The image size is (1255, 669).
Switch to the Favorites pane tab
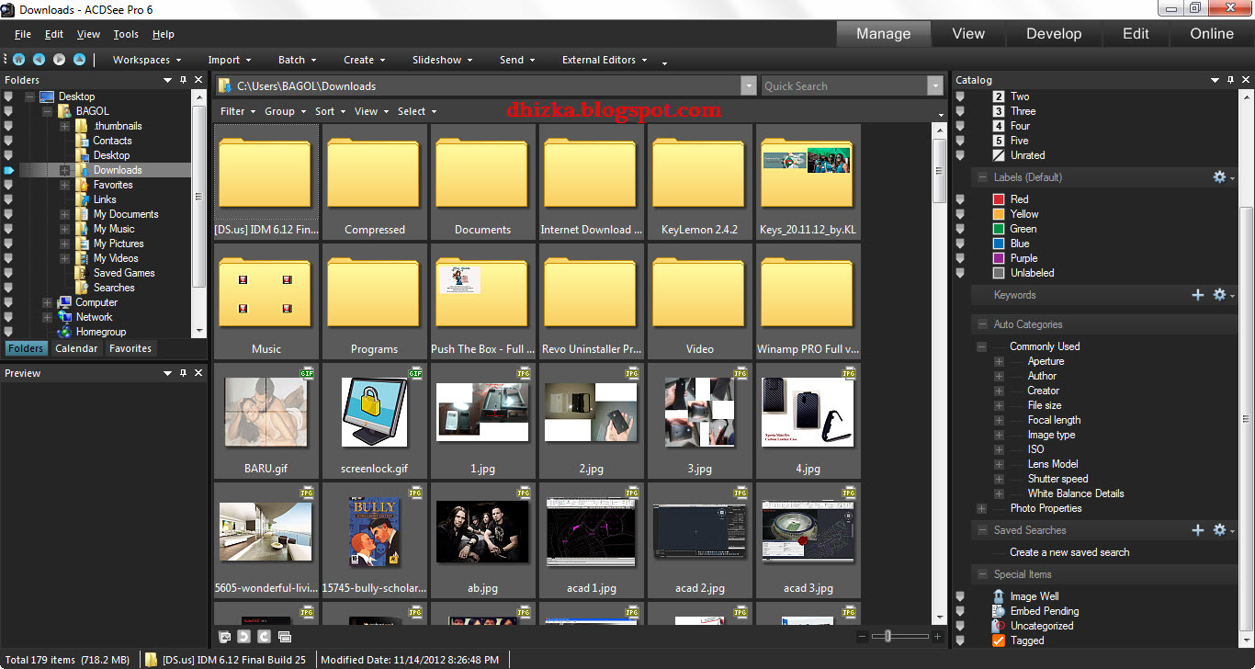tap(130, 348)
